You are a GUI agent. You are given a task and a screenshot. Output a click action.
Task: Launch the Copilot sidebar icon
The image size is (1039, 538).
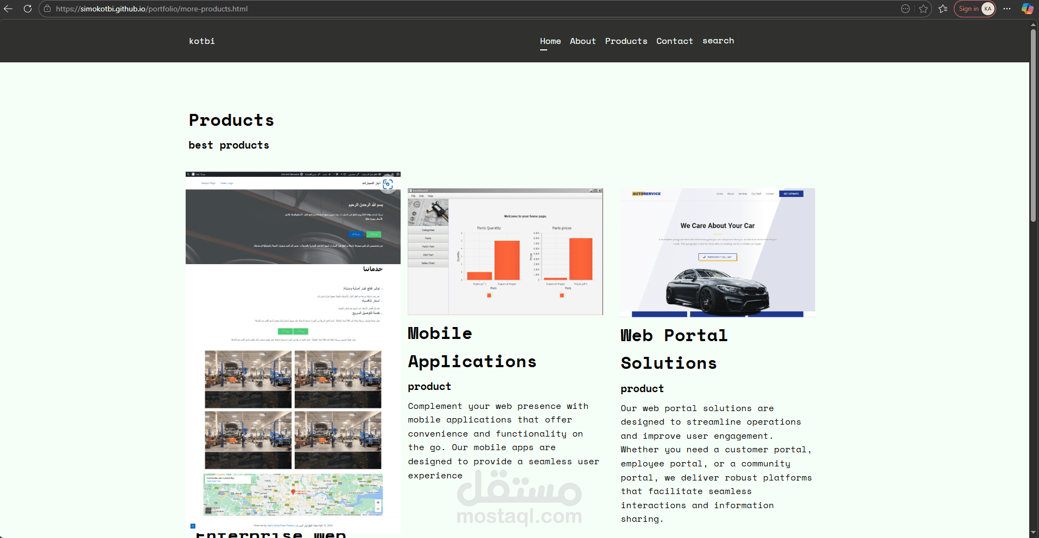click(x=1027, y=9)
